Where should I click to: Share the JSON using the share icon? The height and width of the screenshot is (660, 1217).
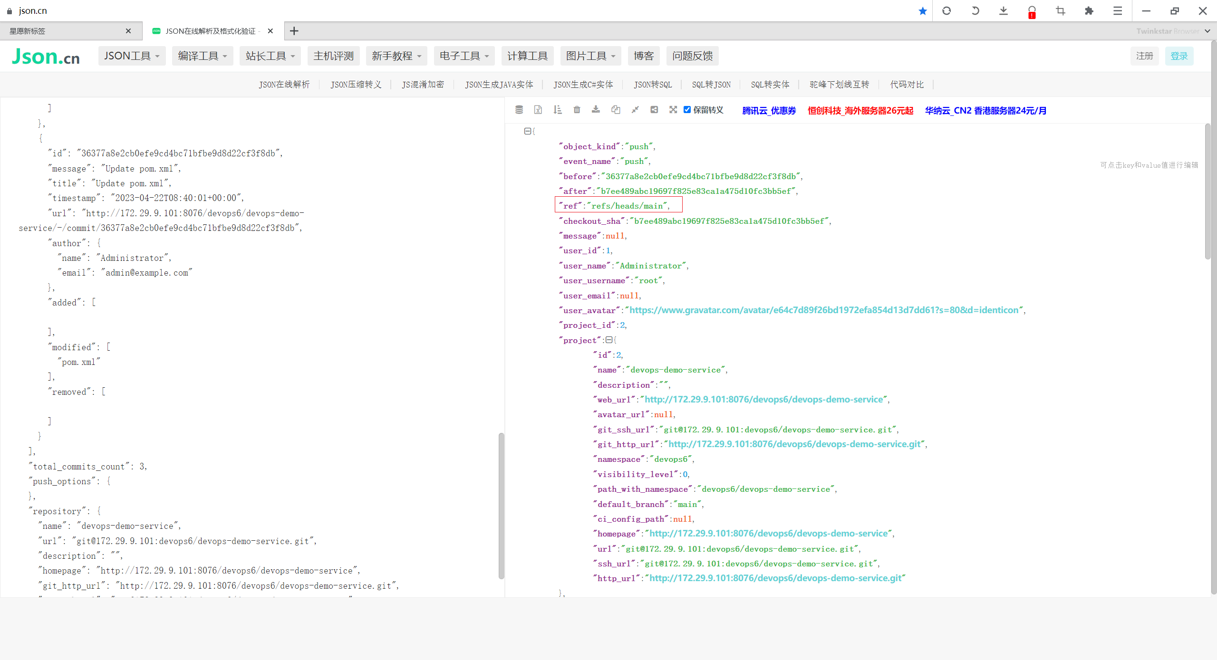(654, 110)
